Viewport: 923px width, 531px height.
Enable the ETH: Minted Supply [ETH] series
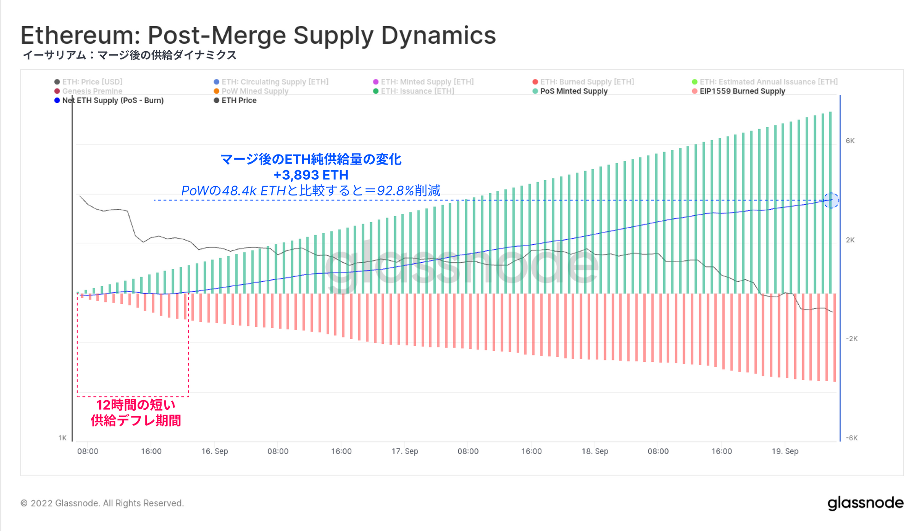[427, 82]
